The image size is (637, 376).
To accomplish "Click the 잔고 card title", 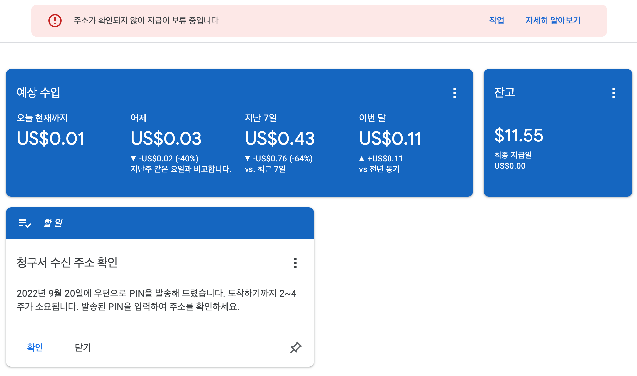I will pyautogui.click(x=504, y=92).
